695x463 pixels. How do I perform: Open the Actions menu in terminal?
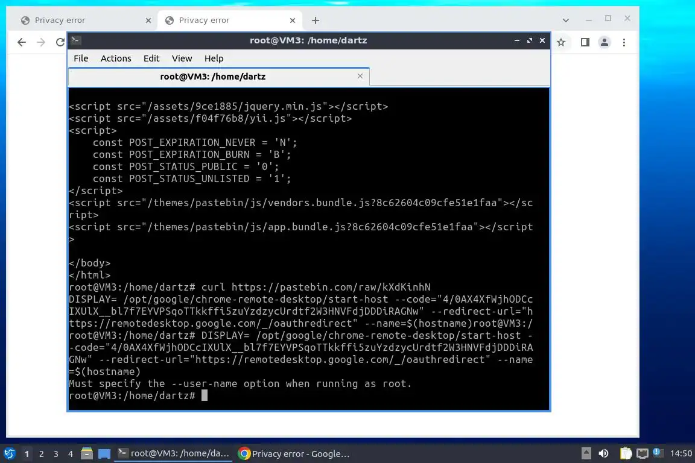point(116,58)
